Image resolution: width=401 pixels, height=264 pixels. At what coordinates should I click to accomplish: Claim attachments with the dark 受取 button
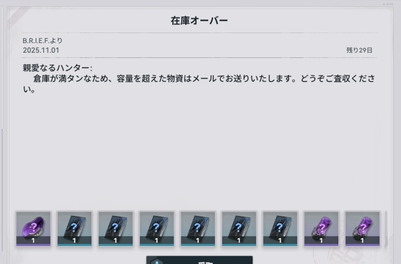click(x=199, y=260)
